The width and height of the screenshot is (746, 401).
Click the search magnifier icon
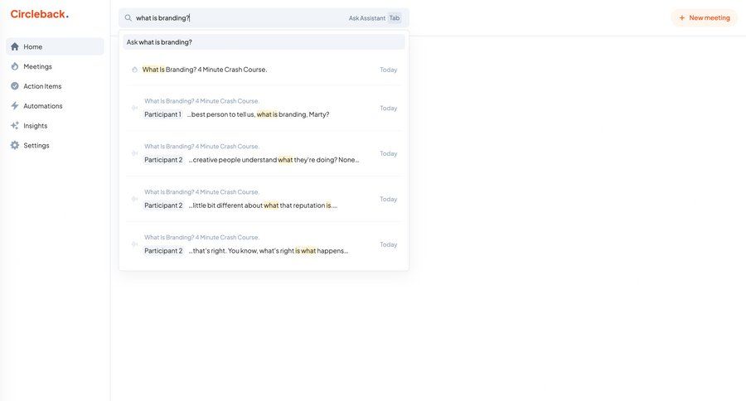tap(128, 17)
